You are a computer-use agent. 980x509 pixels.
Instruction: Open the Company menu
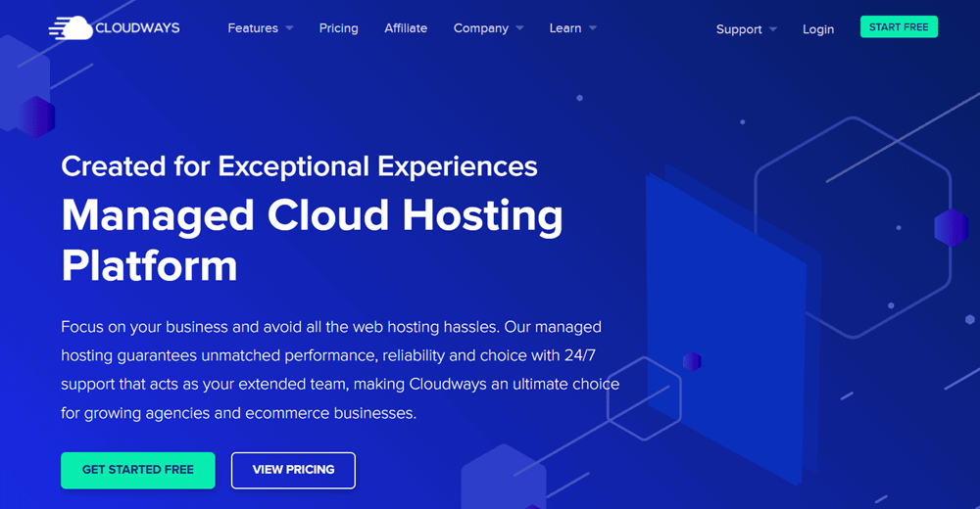[x=480, y=28]
